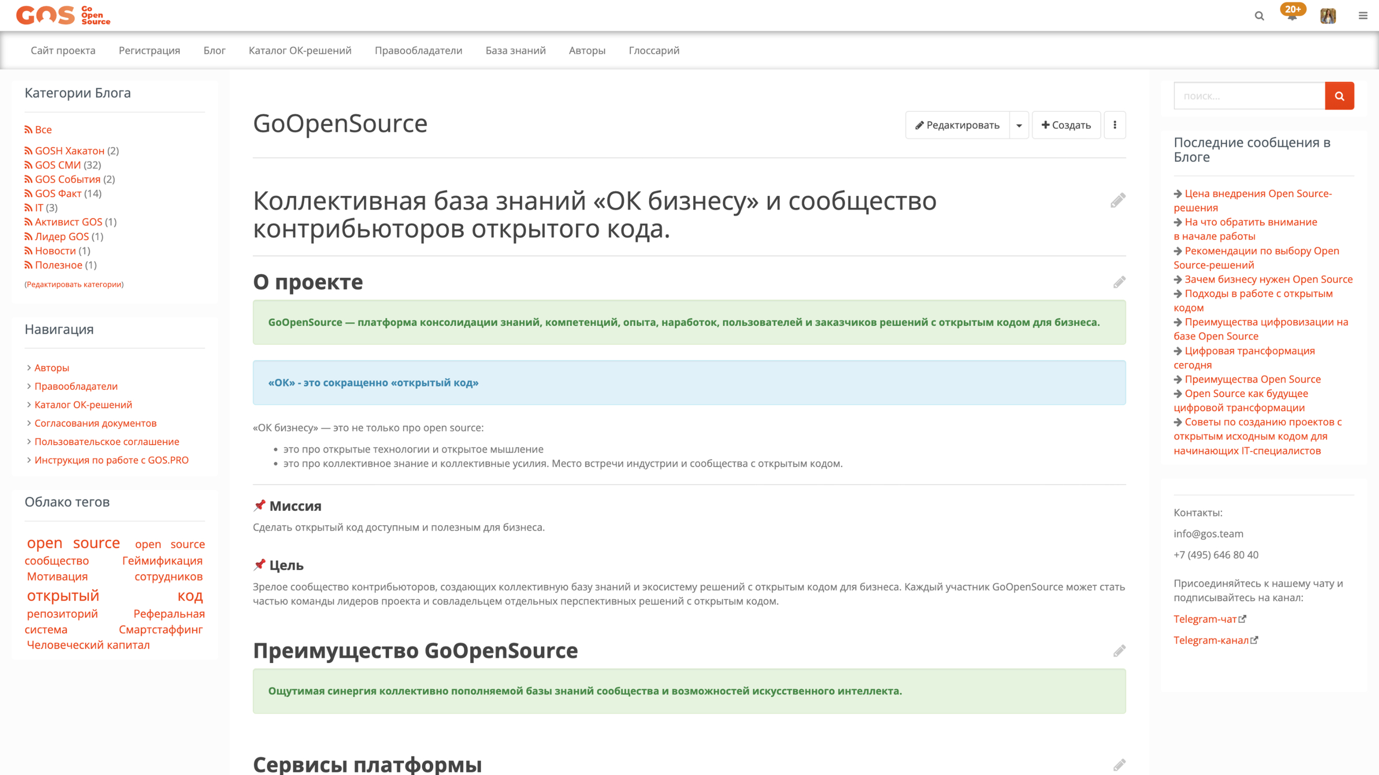Switch to the «Блог» menu item
The width and height of the screenshot is (1379, 775).
click(214, 50)
